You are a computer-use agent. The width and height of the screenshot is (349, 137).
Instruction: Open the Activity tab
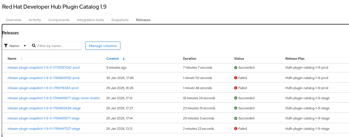(x=35, y=20)
